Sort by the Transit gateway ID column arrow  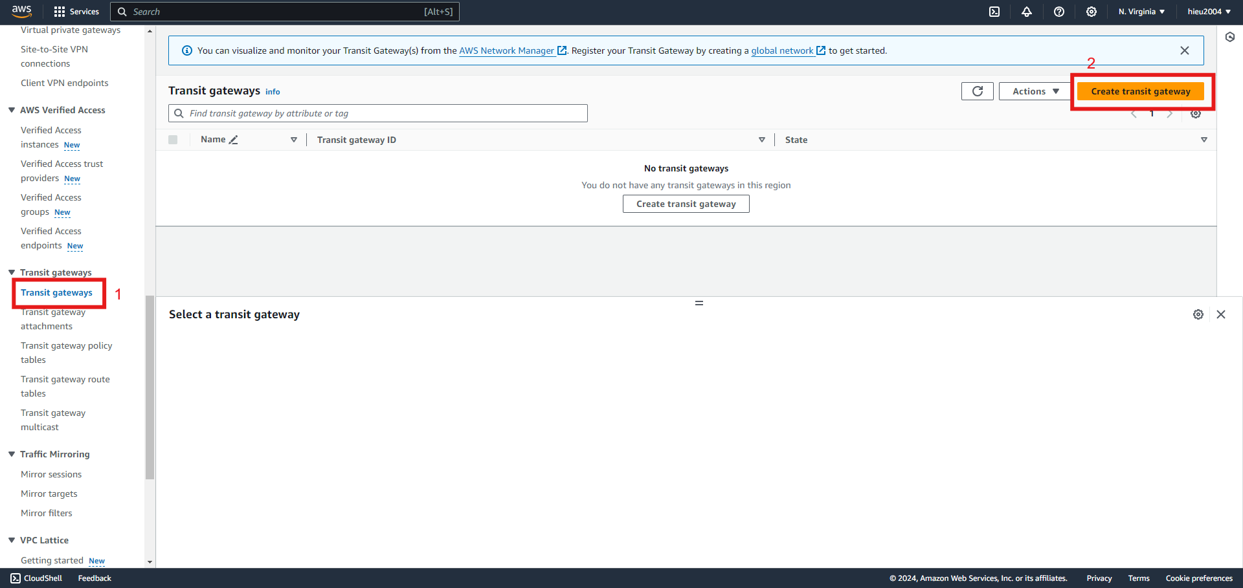click(x=762, y=140)
